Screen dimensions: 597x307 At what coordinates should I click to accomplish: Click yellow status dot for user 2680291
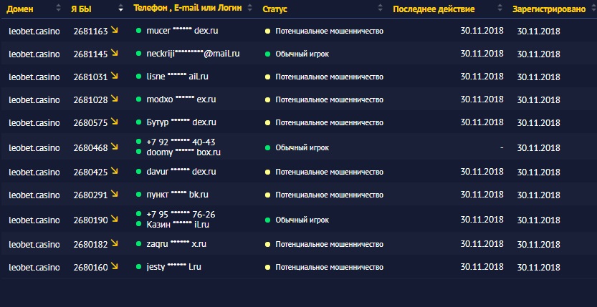268,195
